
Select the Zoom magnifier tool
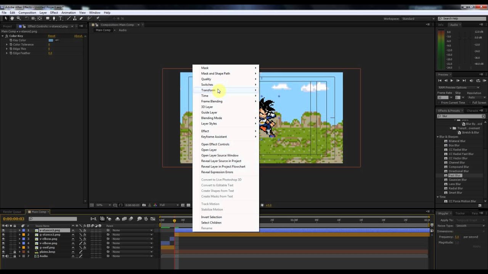18,18
